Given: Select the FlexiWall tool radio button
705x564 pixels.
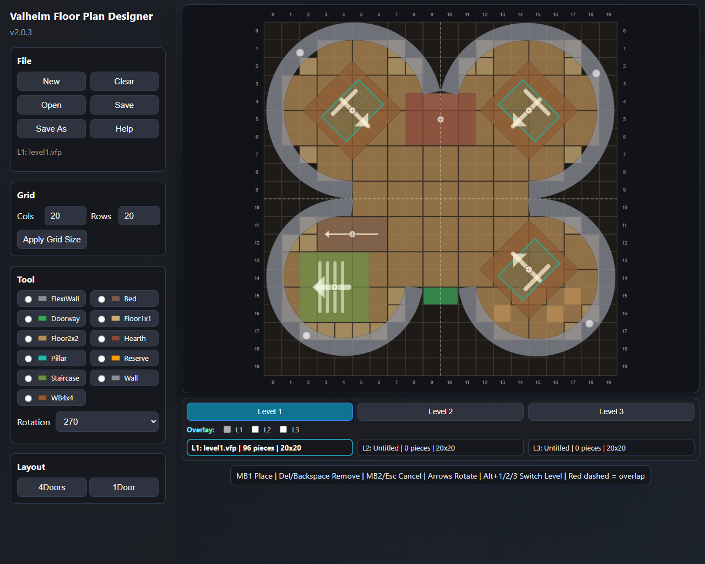Looking at the screenshot, I should pyautogui.click(x=28, y=299).
